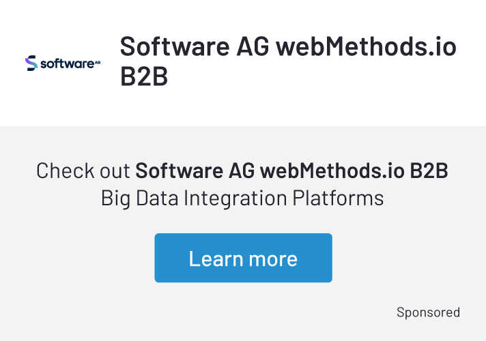Viewport: 486px width, 341px height.
Task: Click the word 'Learn' inside the button
Action: 216,258
